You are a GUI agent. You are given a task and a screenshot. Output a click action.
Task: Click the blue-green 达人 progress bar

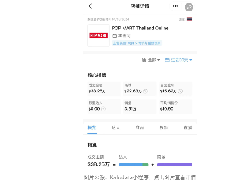click(x=134, y=165)
